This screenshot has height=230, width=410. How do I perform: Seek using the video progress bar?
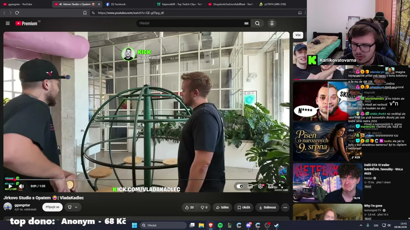click(146, 180)
